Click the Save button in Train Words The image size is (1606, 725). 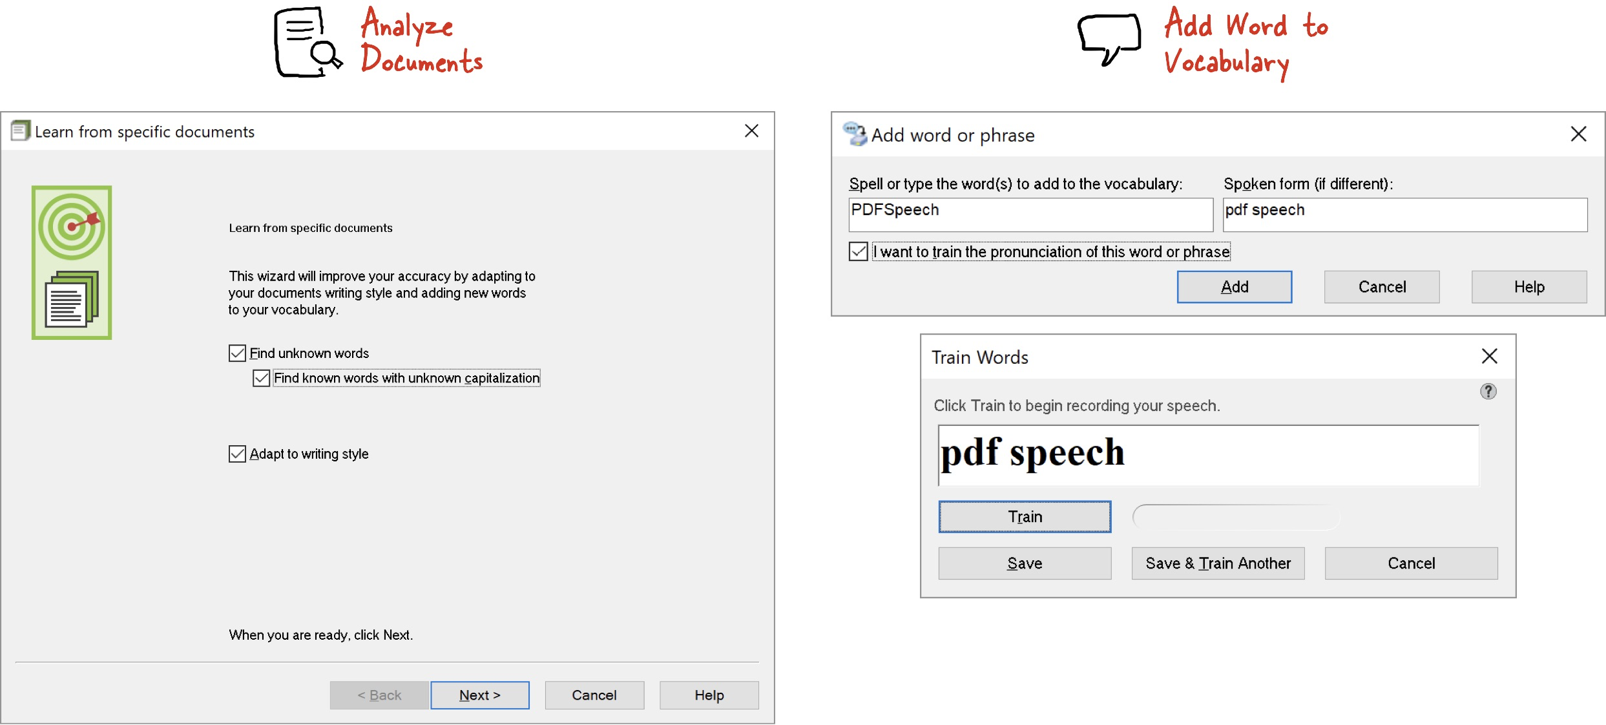(x=1025, y=563)
